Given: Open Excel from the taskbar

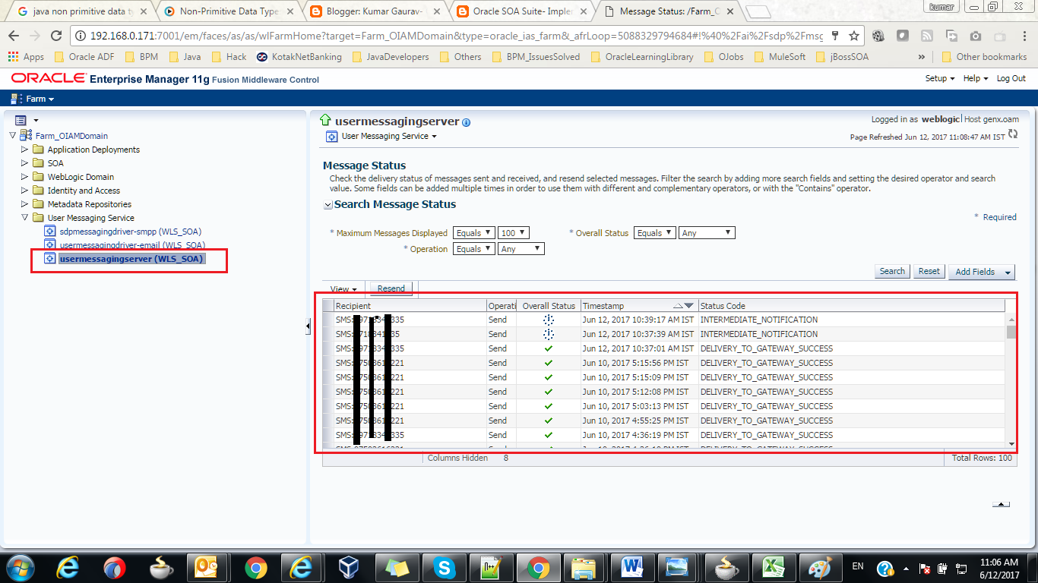Looking at the screenshot, I should pos(774,567).
